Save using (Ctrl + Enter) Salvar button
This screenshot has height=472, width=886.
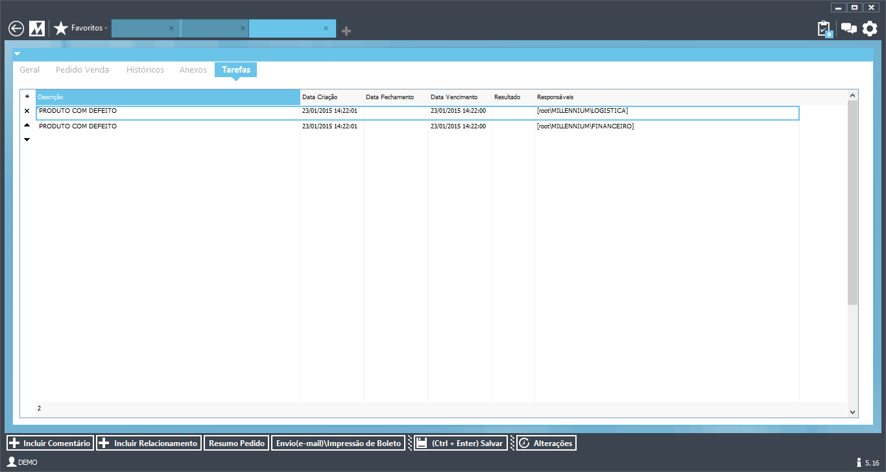pos(461,443)
